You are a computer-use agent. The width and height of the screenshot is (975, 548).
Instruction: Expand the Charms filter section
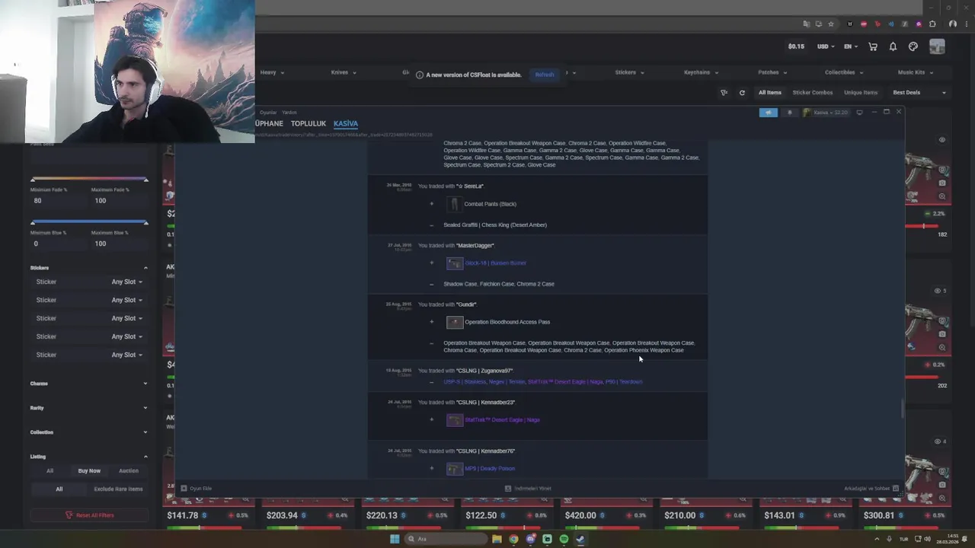tap(89, 384)
